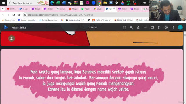Image resolution: width=186 pixels, height=104 pixels.
Task: Open the browser home page
Action: pyautogui.click(x=19, y=15)
